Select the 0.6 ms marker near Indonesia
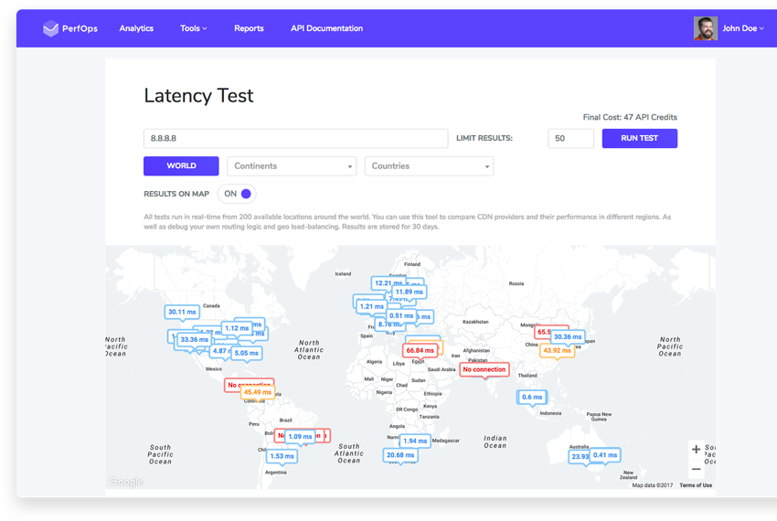The width and height of the screenshot is (777, 521). [x=532, y=397]
